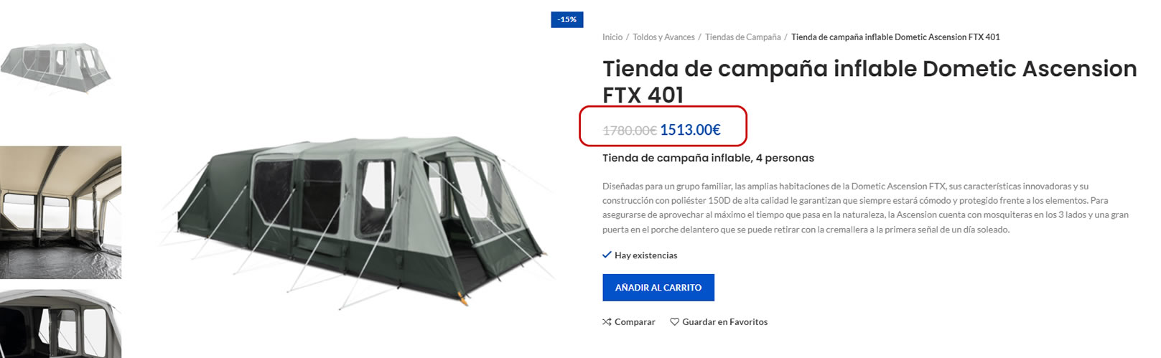Click the Dometic Ascension FTX 401 title
The width and height of the screenshot is (1161, 358).
[x=869, y=81]
